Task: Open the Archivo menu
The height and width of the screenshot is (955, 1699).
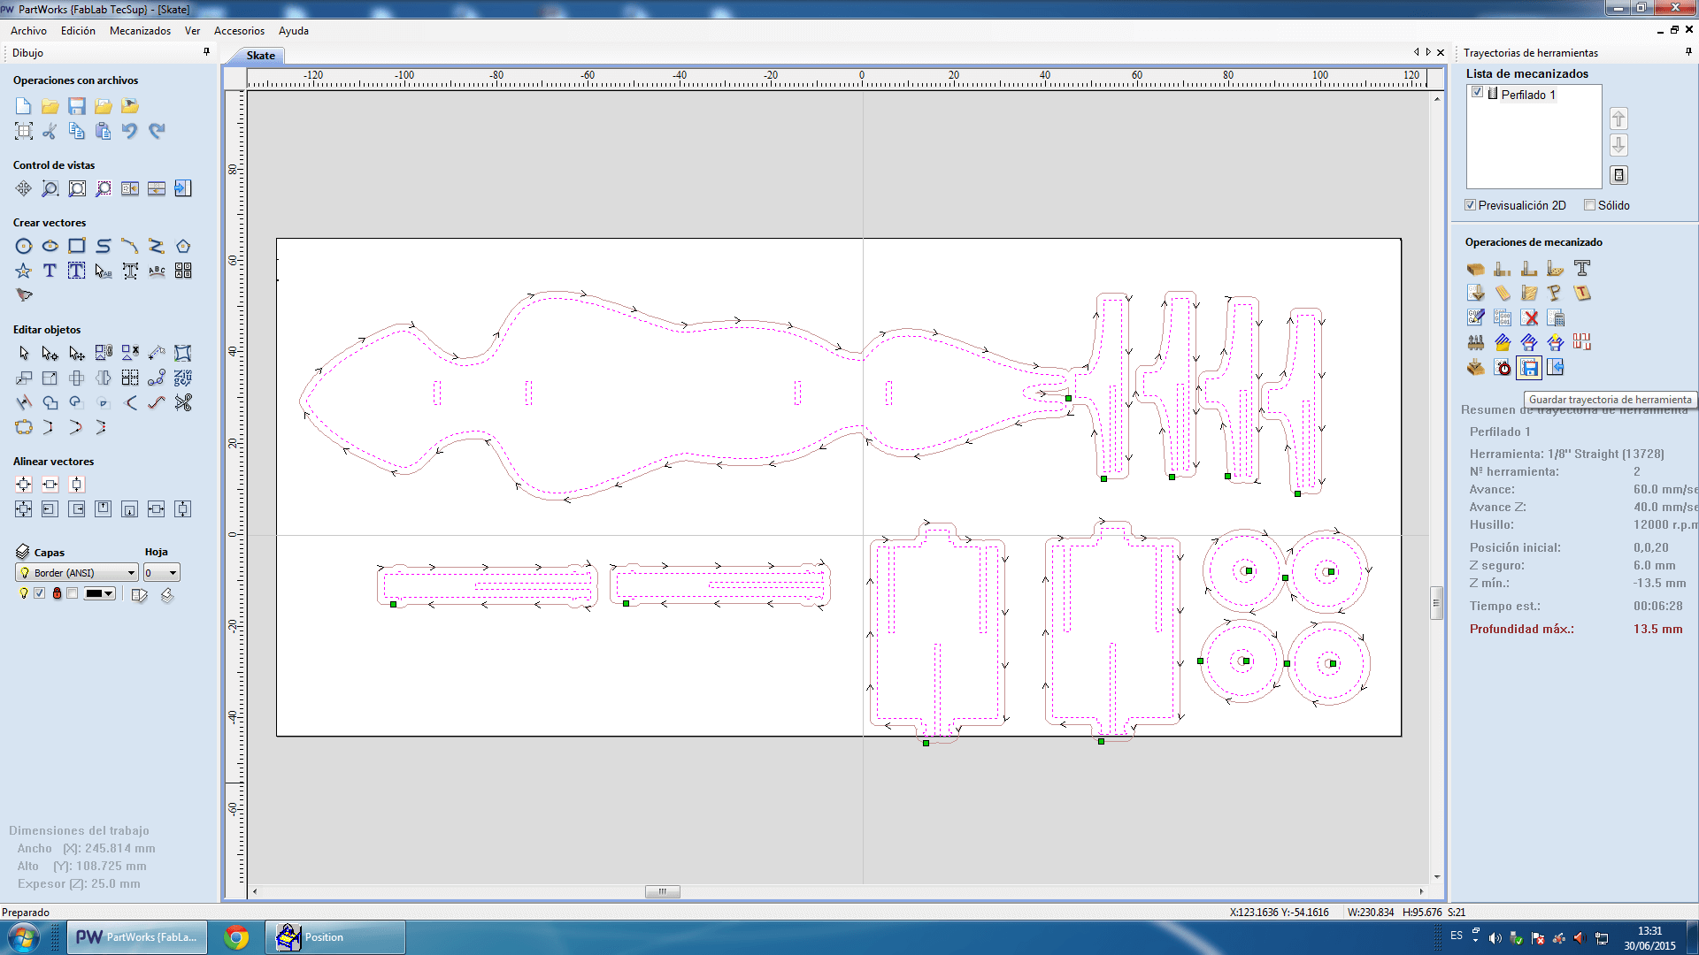Action: coord(28,30)
